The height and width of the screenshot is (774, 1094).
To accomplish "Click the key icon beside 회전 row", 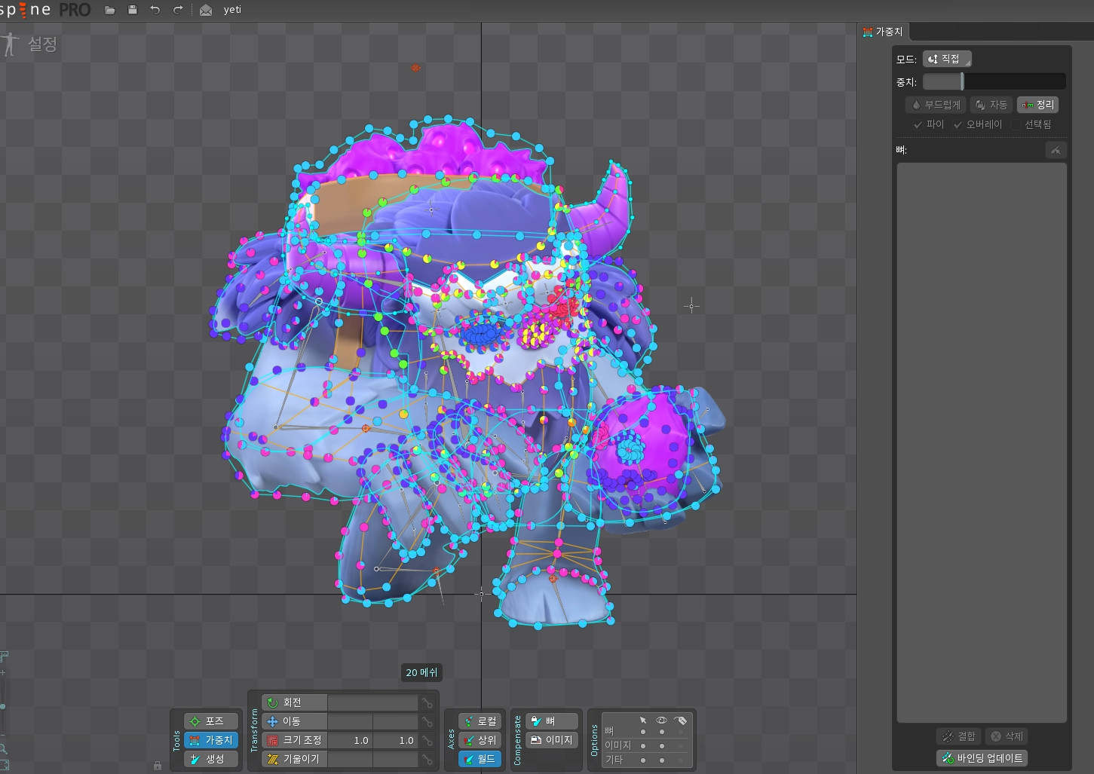I will coord(427,702).
